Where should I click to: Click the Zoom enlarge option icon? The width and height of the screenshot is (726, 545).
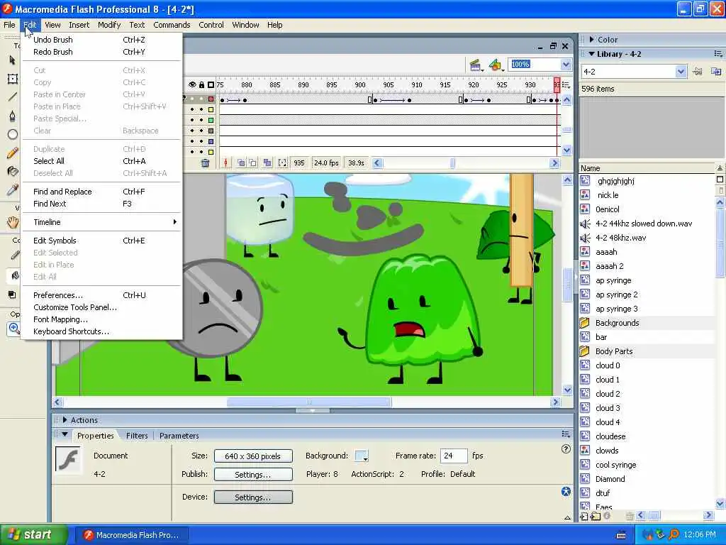(14, 329)
